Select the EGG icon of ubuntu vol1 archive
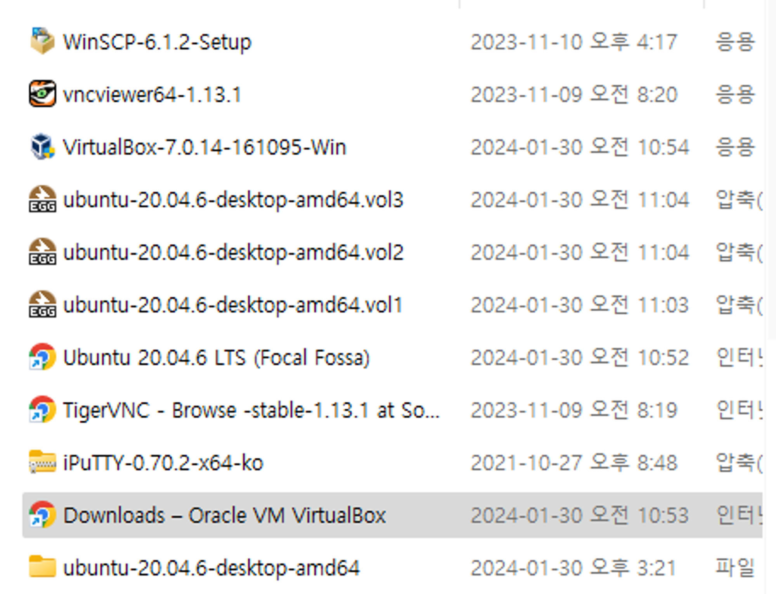The height and width of the screenshot is (594, 776). point(42,304)
